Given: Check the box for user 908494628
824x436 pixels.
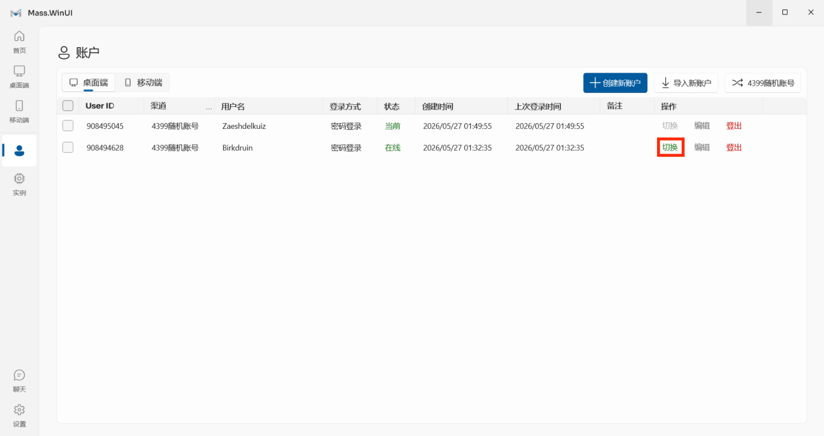Looking at the screenshot, I should (68, 147).
